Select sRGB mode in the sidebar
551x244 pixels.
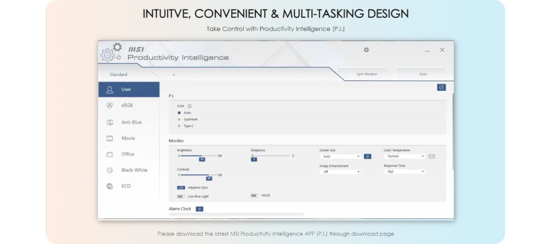(129, 105)
